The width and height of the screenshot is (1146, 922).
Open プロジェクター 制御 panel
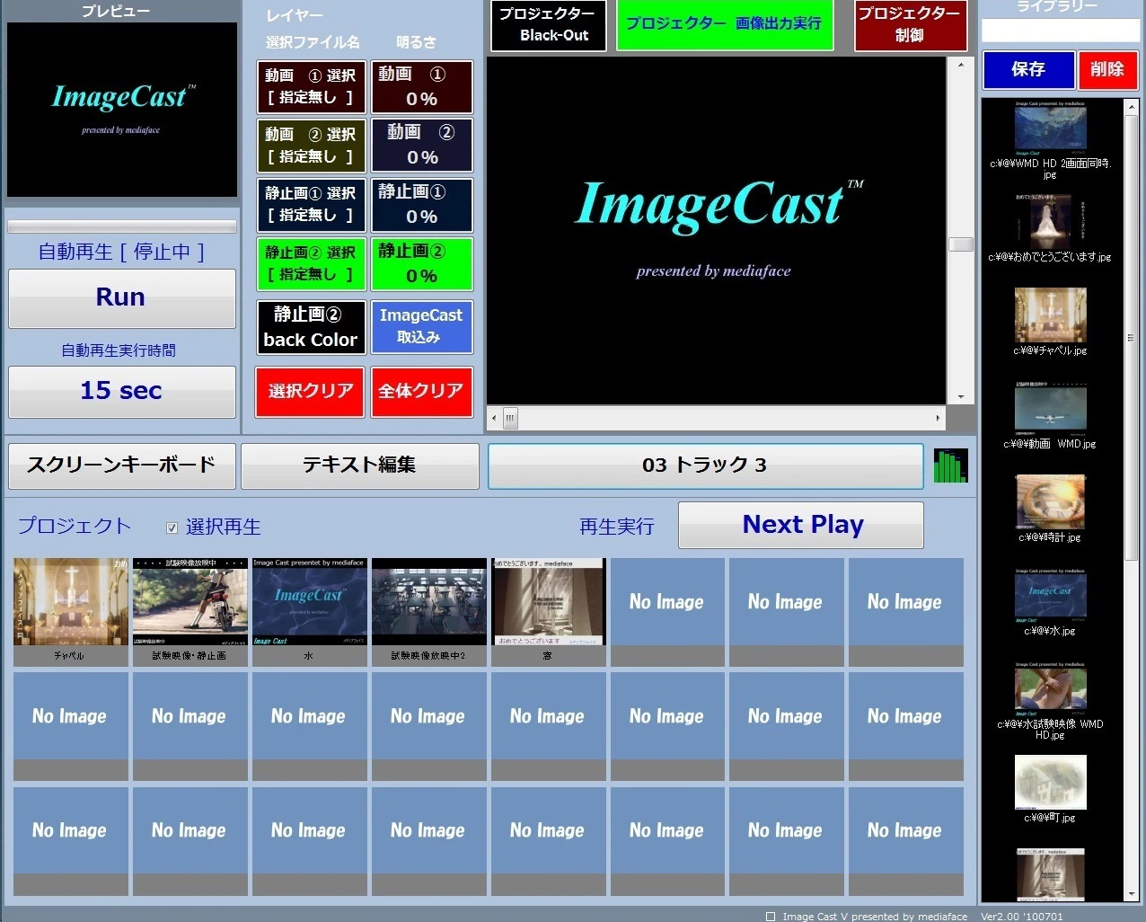click(911, 25)
